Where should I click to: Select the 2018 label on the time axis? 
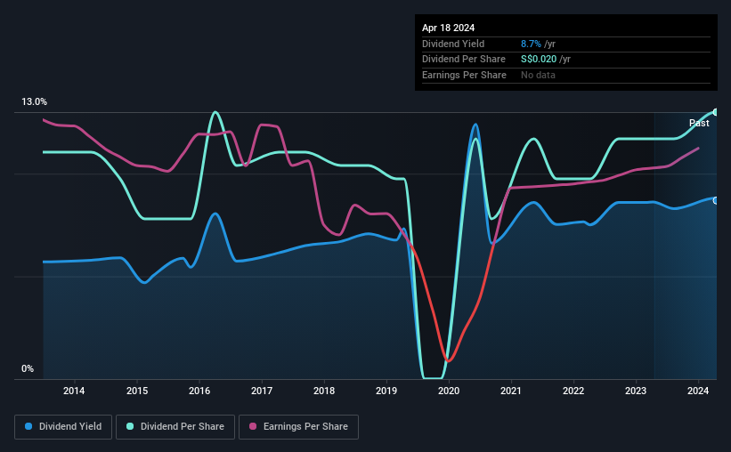pos(324,391)
